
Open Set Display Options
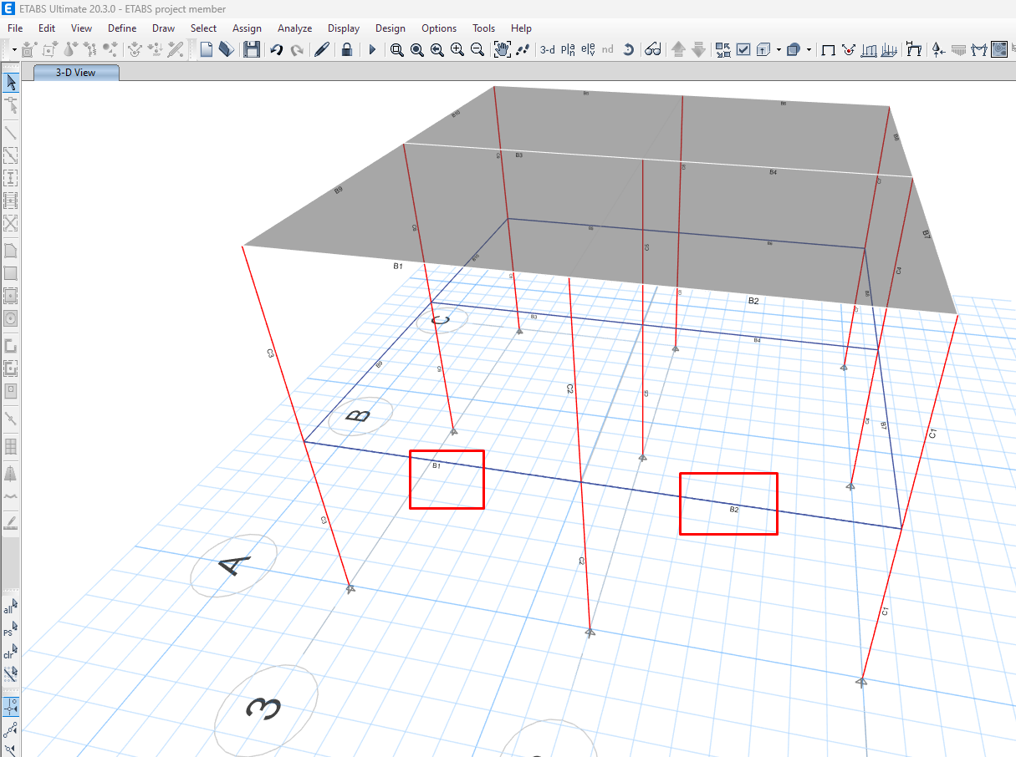(x=743, y=49)
